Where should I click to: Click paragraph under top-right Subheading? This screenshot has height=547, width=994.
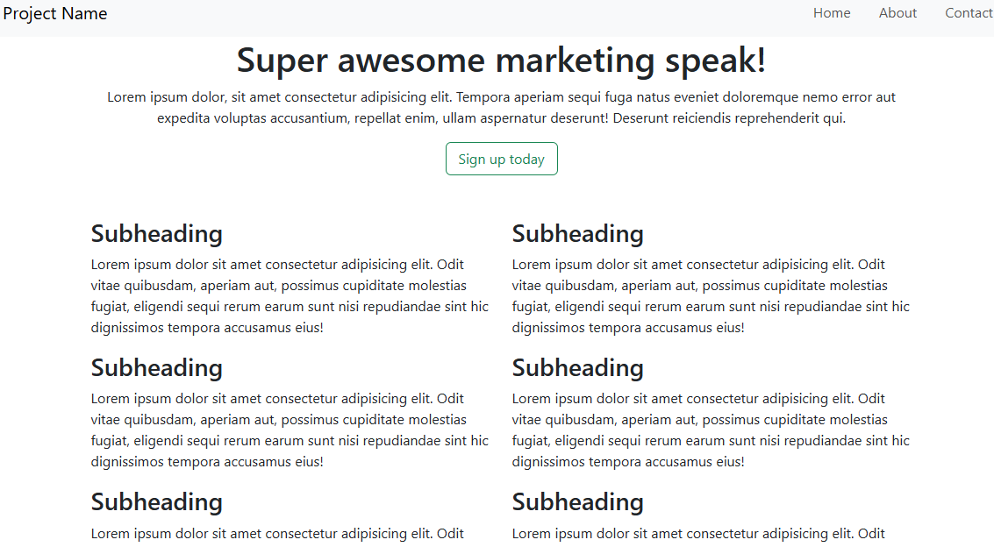711,296
